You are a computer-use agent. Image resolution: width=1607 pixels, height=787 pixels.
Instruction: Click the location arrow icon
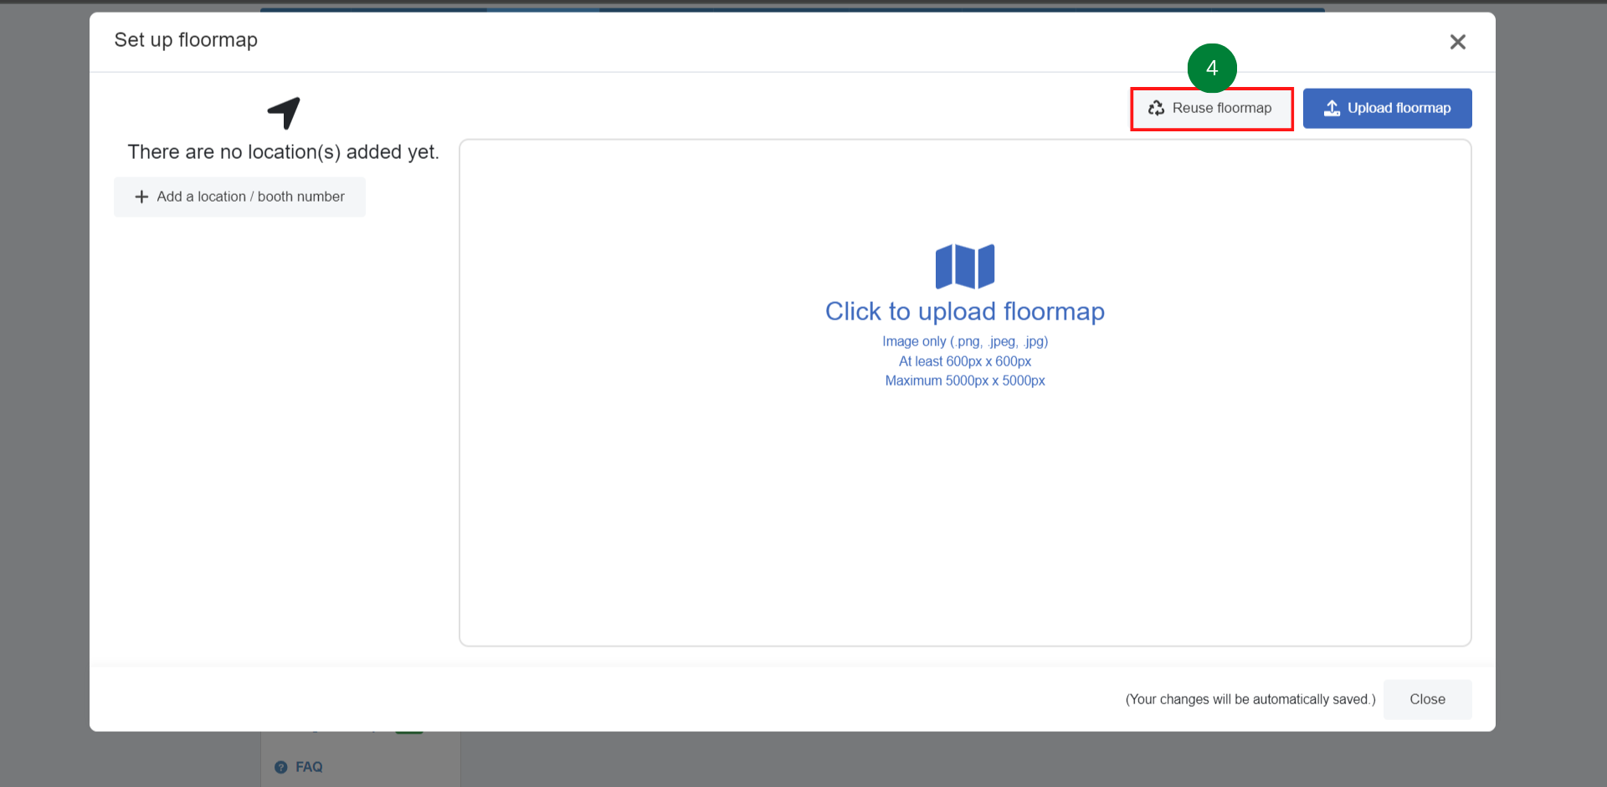pos(284,113)
